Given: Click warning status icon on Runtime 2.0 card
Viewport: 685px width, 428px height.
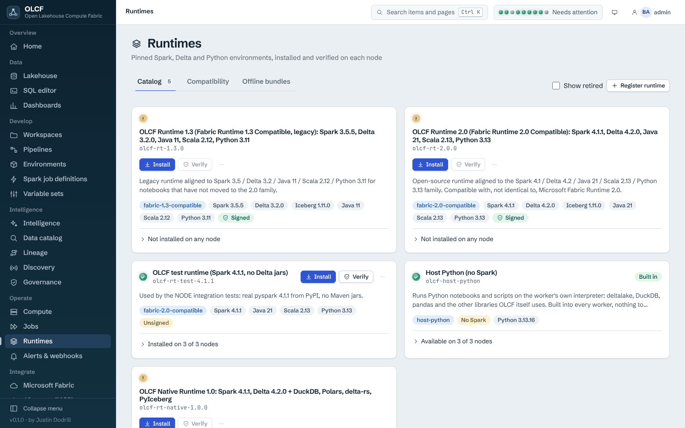Looking at the screenshot, I should coord(416,118).
